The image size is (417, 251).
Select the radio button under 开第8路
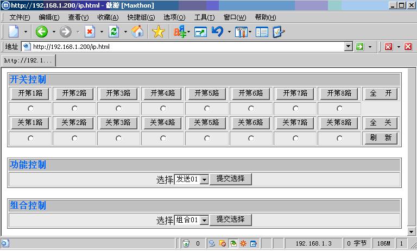(x=339, y=109)
